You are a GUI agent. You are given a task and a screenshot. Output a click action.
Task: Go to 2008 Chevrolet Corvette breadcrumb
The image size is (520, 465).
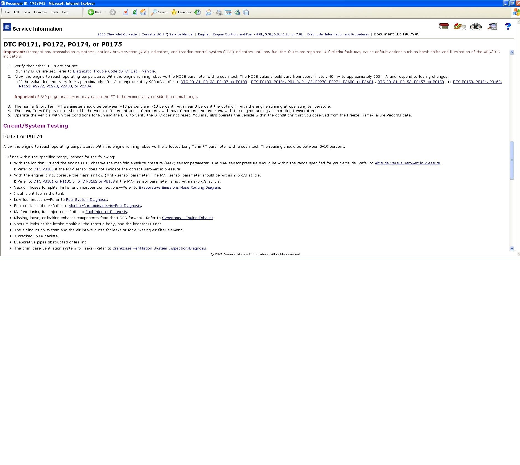[x=117, y=34]
